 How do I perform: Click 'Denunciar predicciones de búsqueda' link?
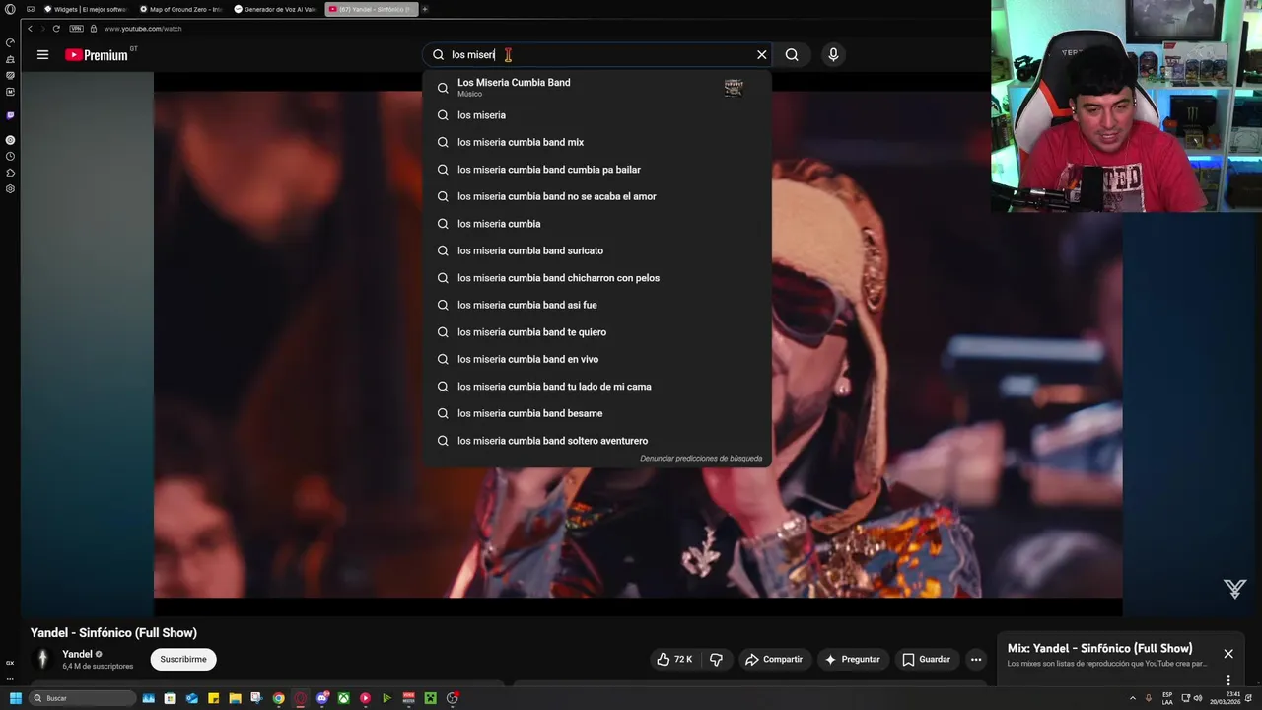point(701,459)
